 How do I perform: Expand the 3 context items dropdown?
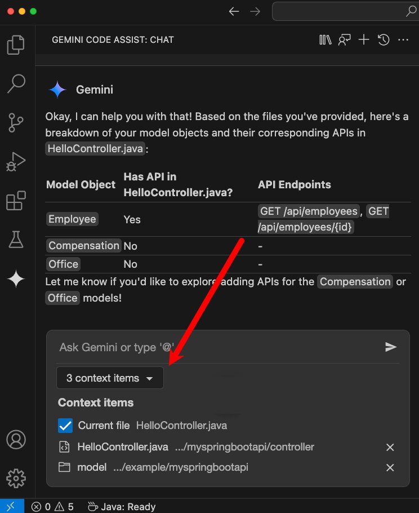click(x=110, y=378)
